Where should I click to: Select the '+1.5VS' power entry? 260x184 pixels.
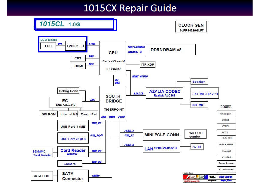pos(226,151)
